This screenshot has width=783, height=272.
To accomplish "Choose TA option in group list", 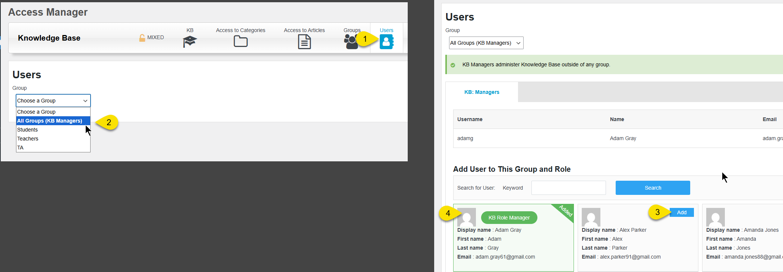I will 20,148.
